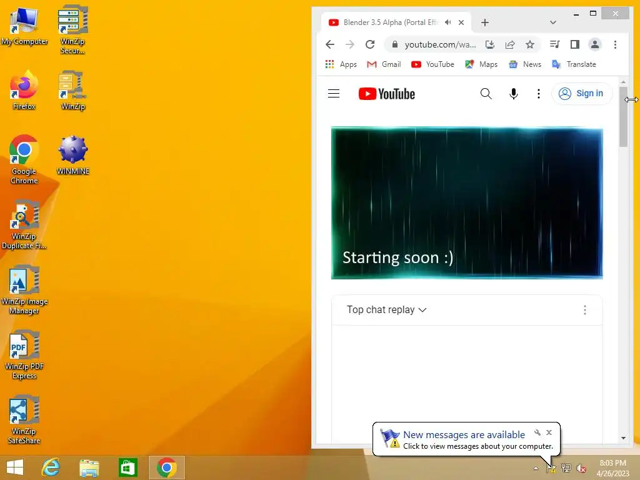Open Chrome three-dot menu
The height and width of the screenshot is (480, 640).
615,44
